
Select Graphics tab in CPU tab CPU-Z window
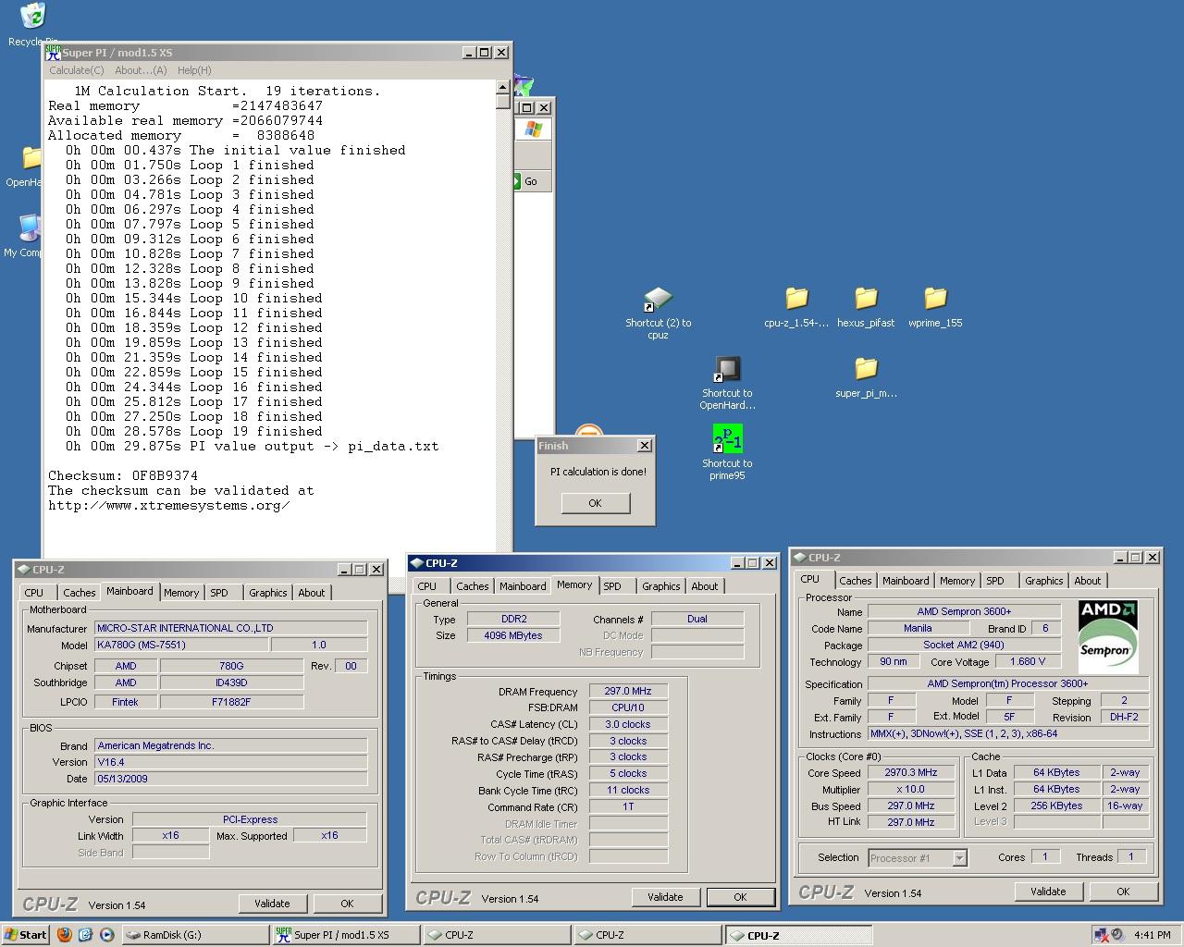tap(1043, 581)
